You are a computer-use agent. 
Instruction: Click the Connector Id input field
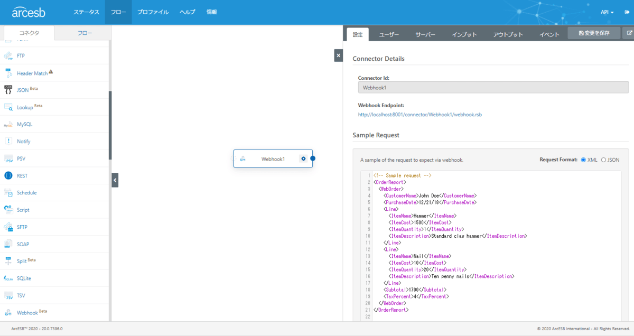[493, 88]
